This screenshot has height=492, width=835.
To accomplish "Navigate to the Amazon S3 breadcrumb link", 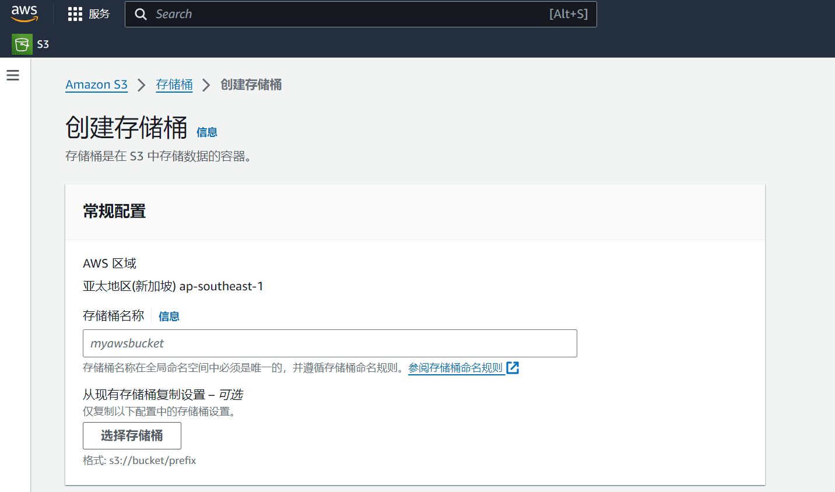I will pyautogui.click(x=96, y=85).
